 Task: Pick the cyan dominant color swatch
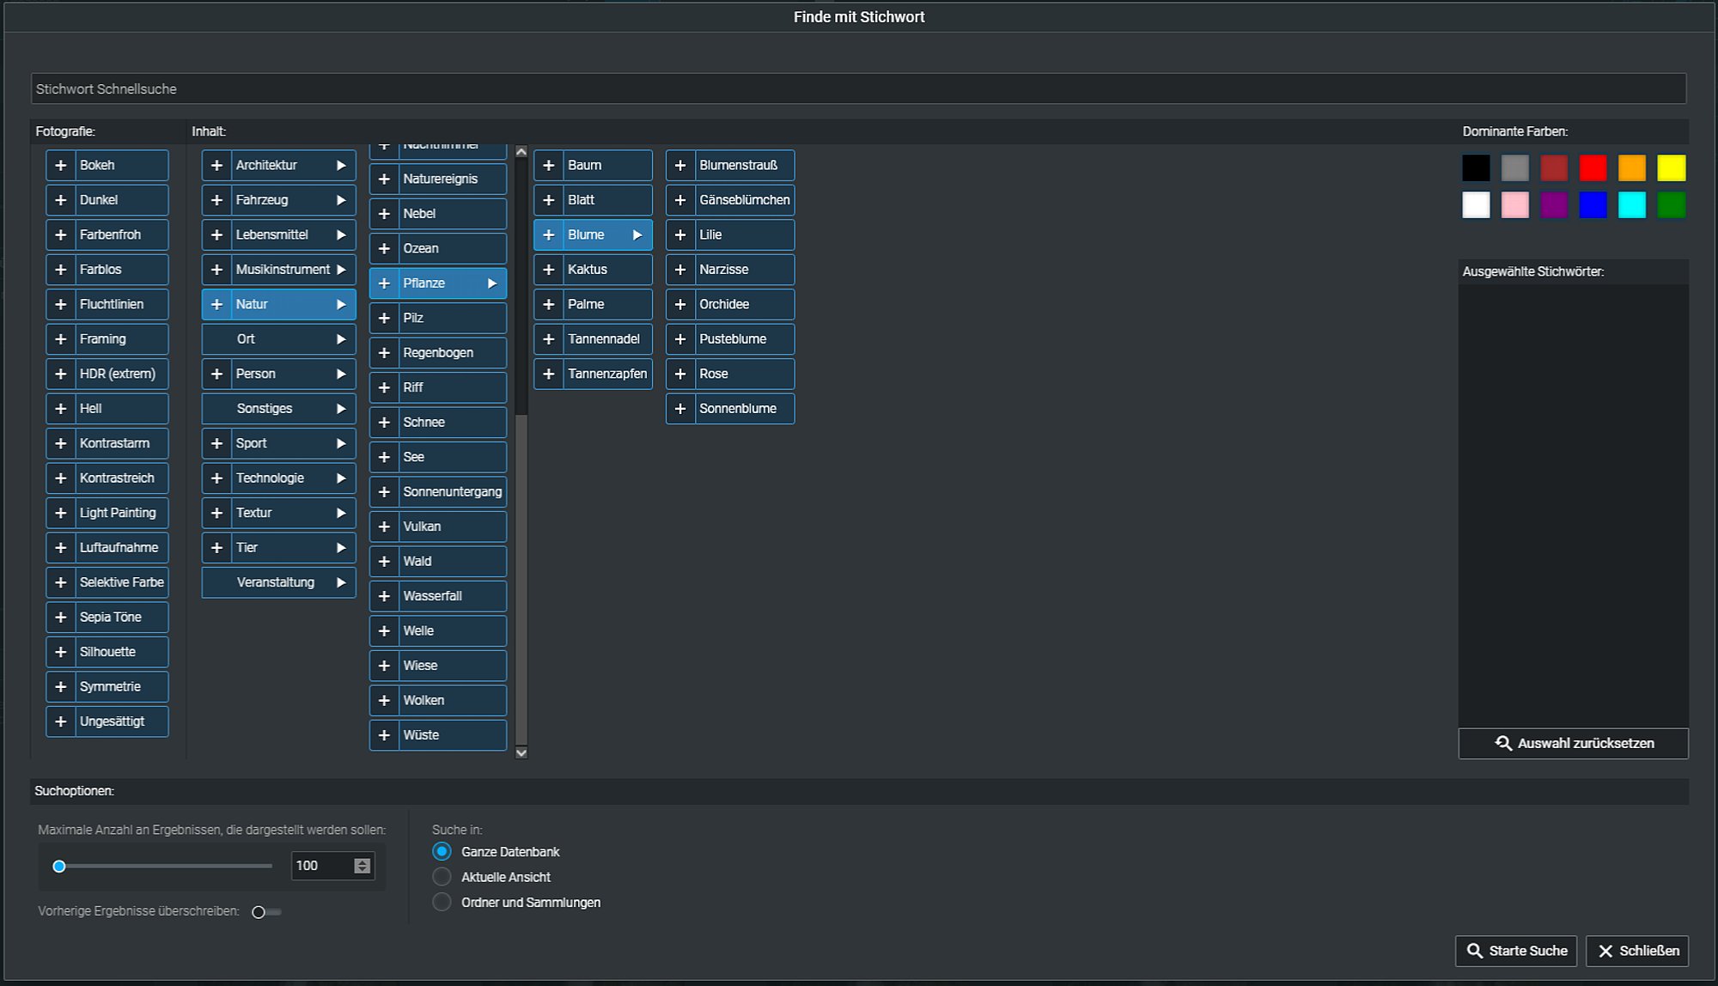tap(1631, 205)
